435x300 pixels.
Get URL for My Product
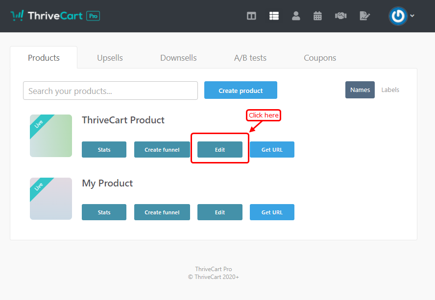coord(272,212)
